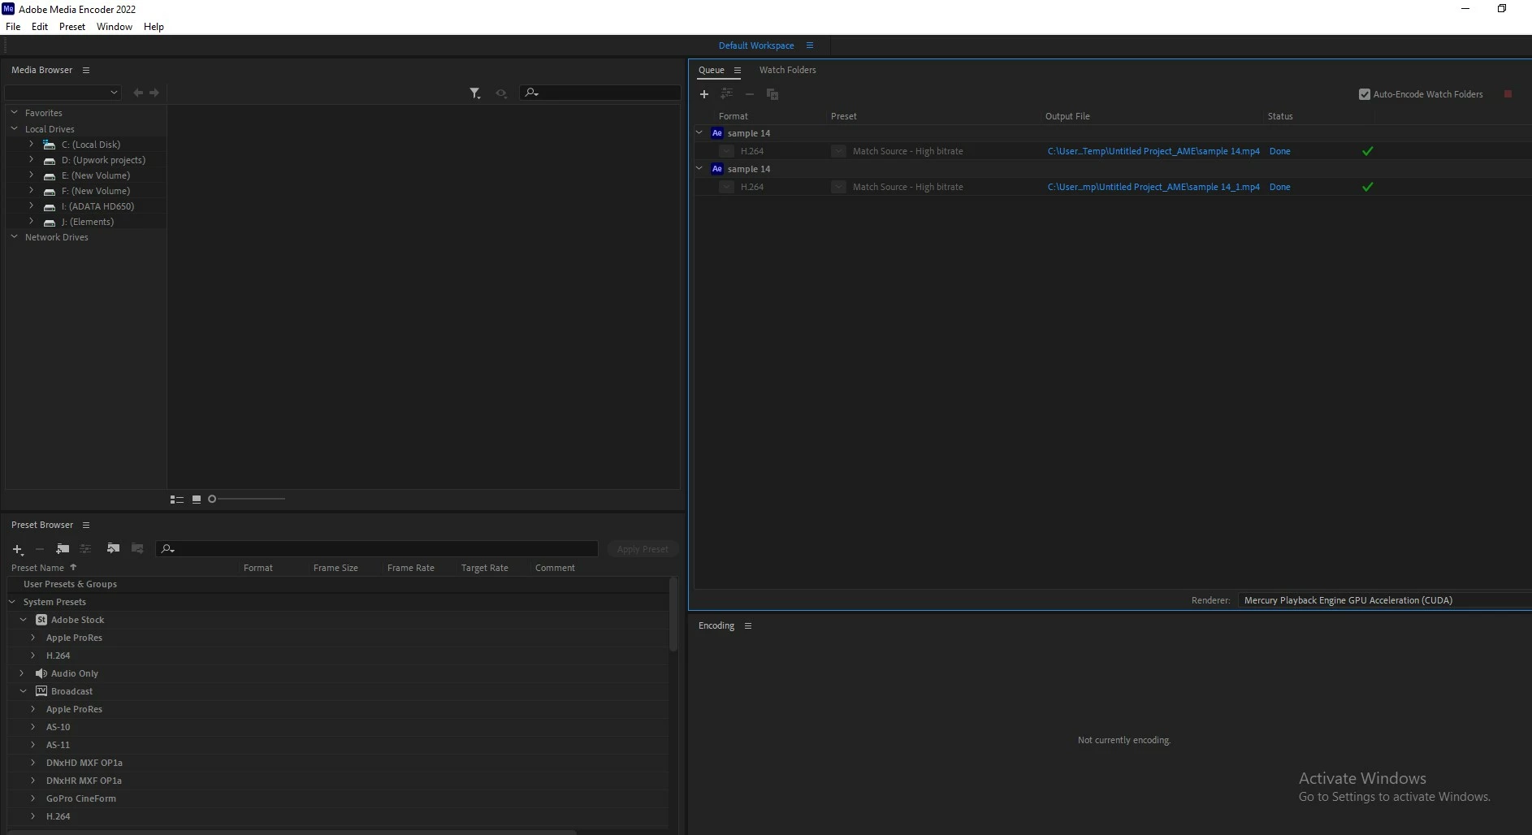Viewport: 1532px width, 835px height.
Task: Go forward in Media Browser history
Action: tap(154, 93)
